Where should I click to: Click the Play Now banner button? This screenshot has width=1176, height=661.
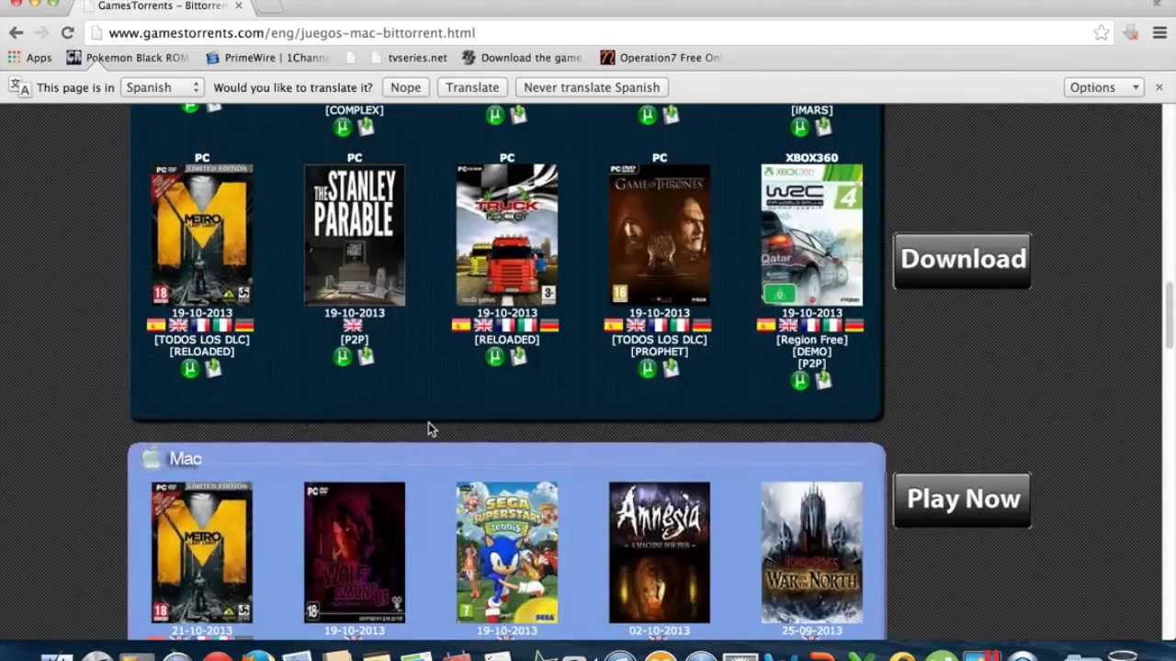pos(962,500)
